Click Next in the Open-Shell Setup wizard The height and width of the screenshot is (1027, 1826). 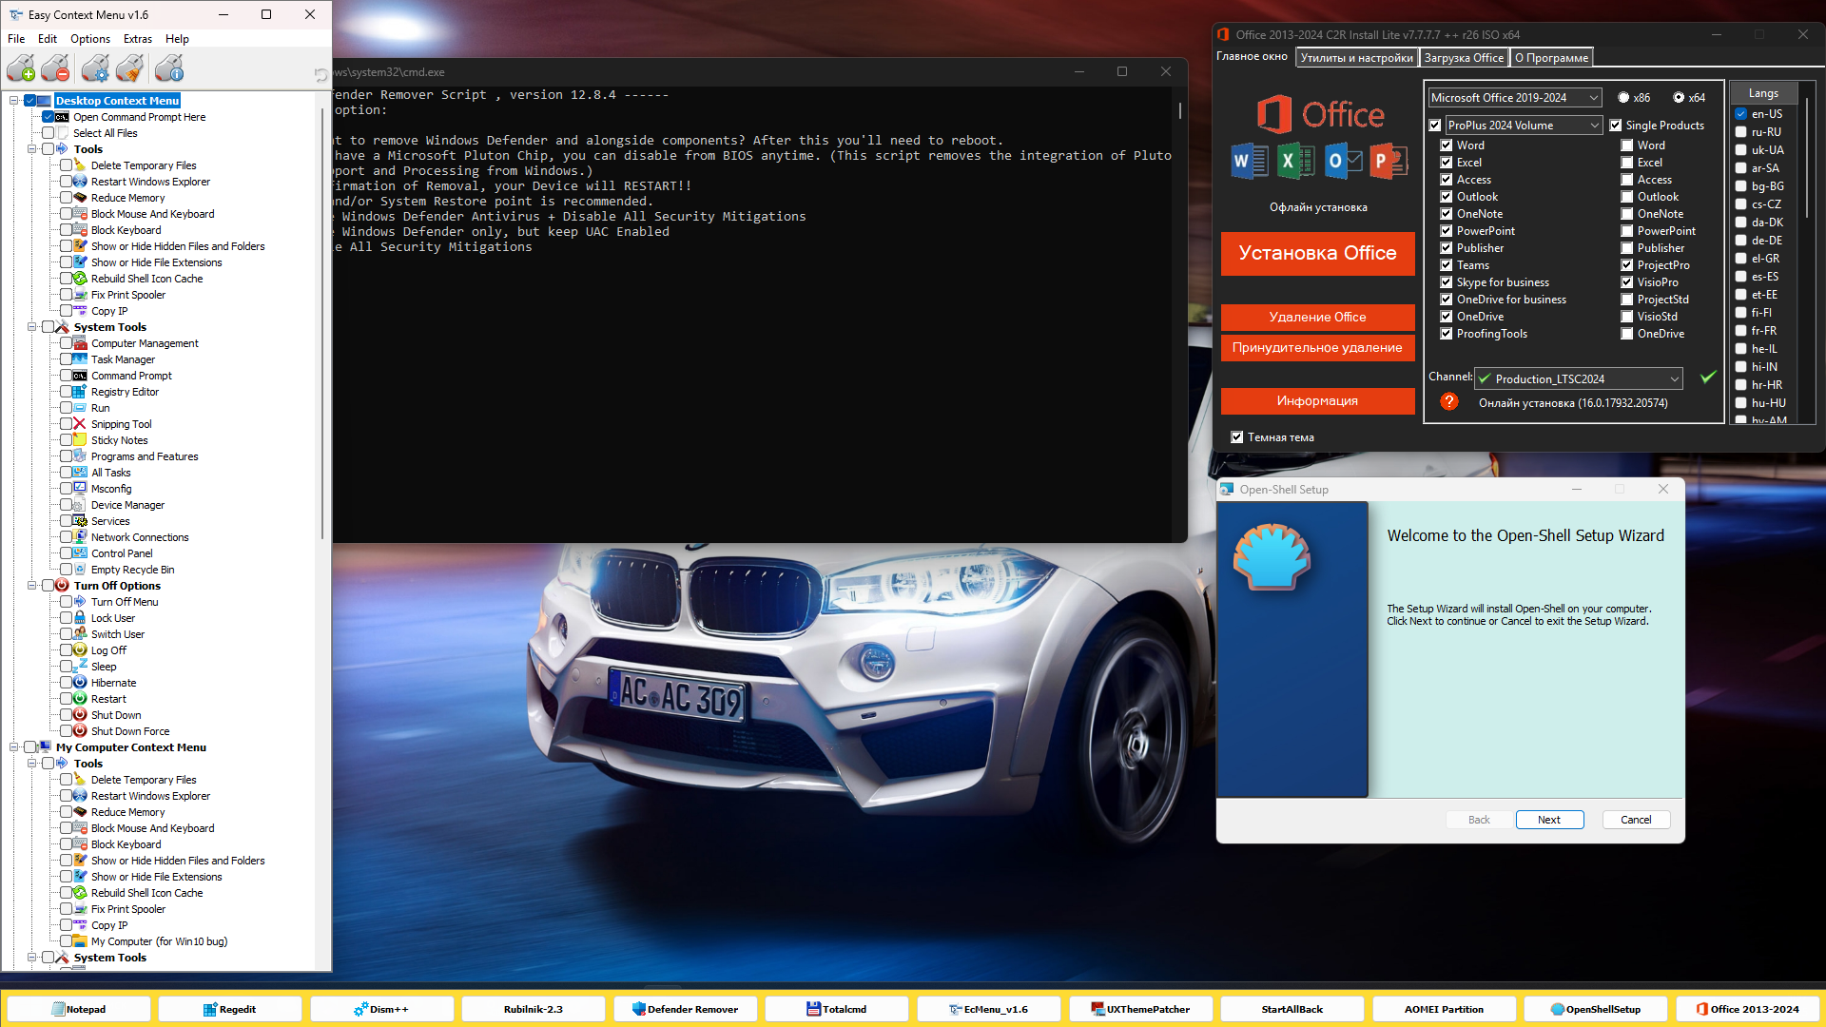pos(1548,820)
